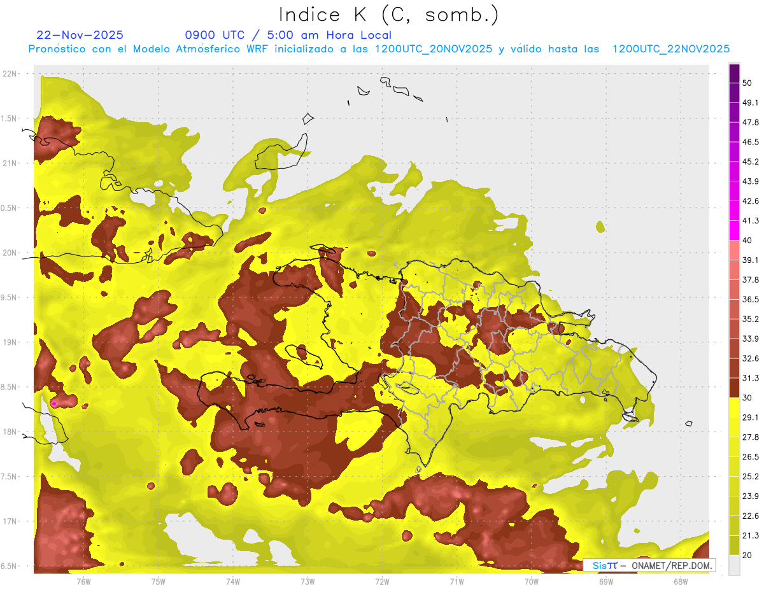This screenshot has width=764, height=590.
Task: Select the legend value "33.9"
Action: [x=751, y=339]
